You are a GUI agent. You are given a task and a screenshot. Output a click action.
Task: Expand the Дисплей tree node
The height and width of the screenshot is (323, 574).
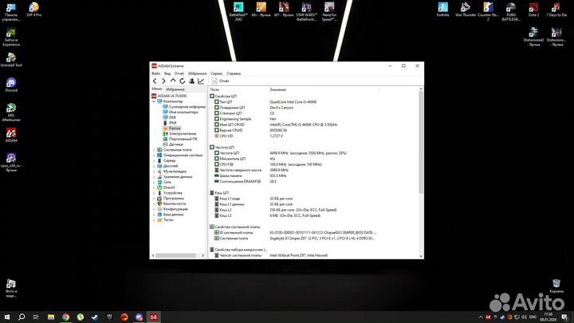click(154, 166)
